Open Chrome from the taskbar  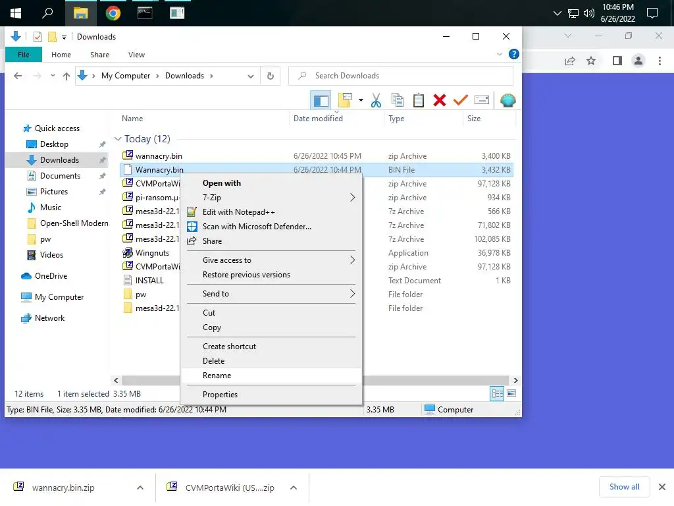[113, 13]
